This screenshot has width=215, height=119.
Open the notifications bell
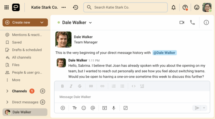[174, 8]
